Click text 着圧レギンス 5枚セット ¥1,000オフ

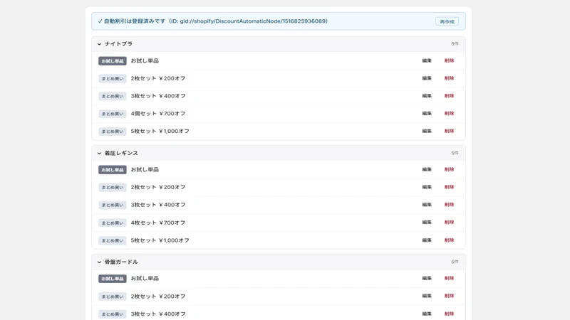160,240
